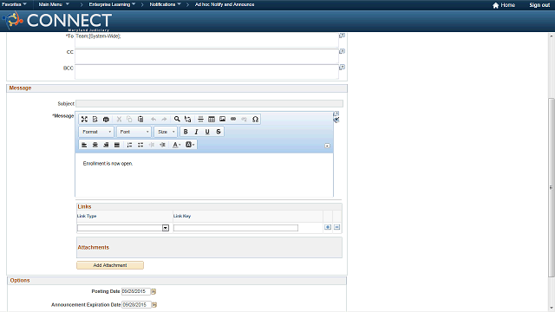The image size is (555, 312).
Task: Open Find with magnifier icon
Action: (x=177, y=120)
